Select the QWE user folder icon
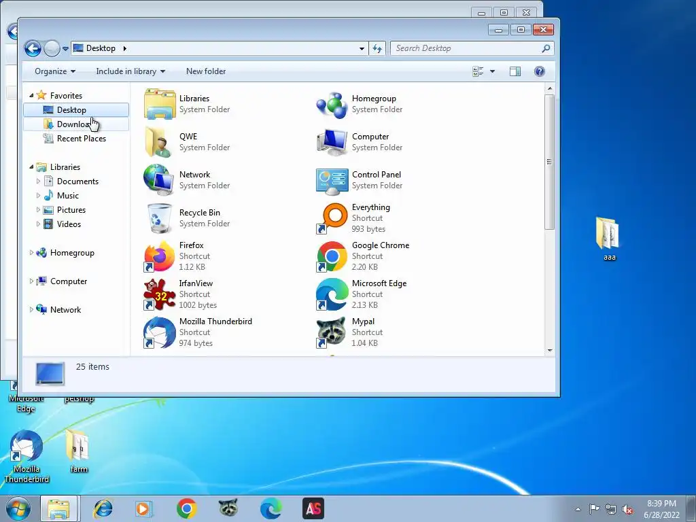This screenshot has width=696, height=522. tap(158, 142)
